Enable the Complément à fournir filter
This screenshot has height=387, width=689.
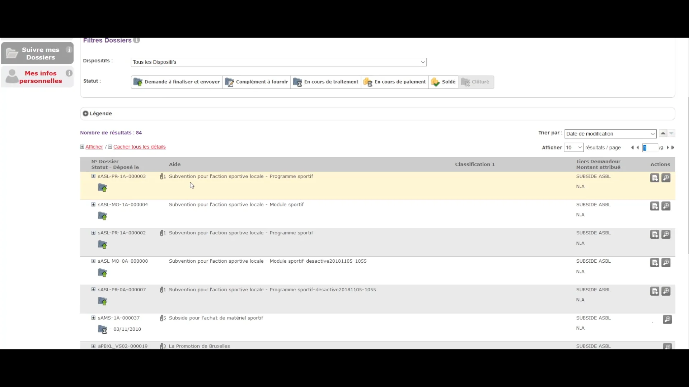(x=256, y=82)
